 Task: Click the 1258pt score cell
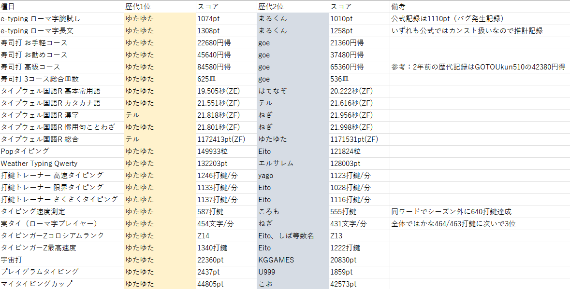359,31
